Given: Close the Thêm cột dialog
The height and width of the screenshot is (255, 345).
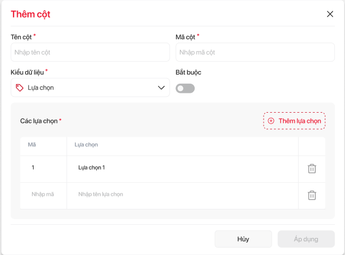Looking at the screenshot, I should pyautogui.click(x=330, y=14).
